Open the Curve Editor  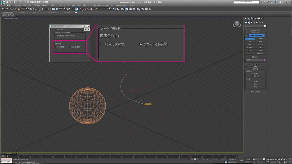click(130, 9)
